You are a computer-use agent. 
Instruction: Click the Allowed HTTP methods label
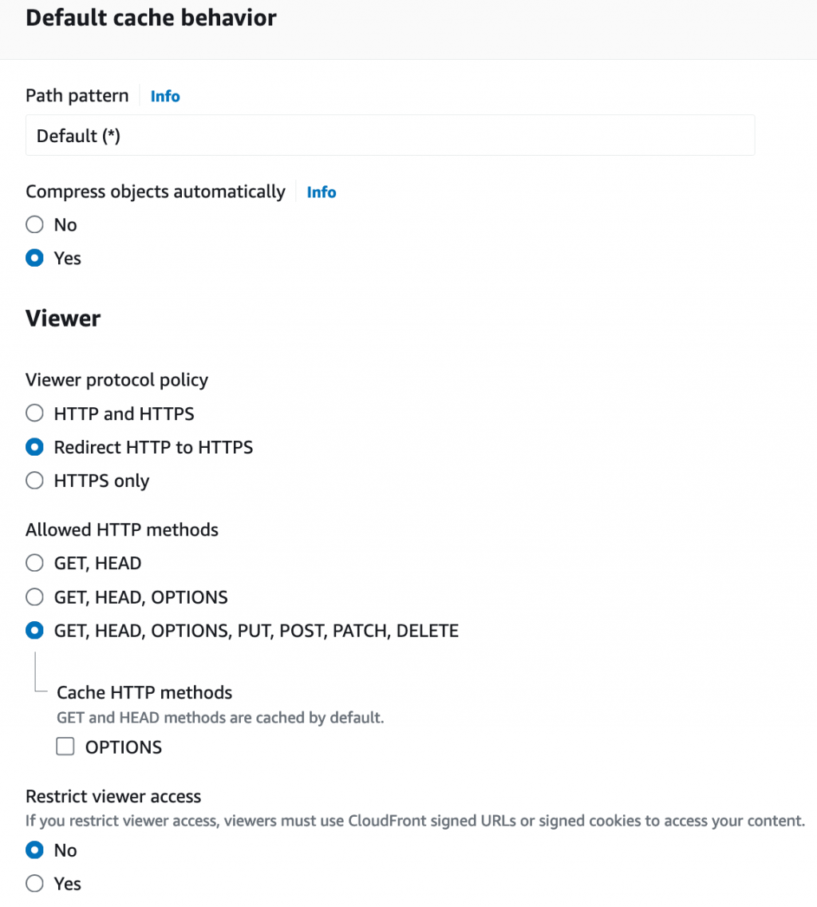[121, 530]
